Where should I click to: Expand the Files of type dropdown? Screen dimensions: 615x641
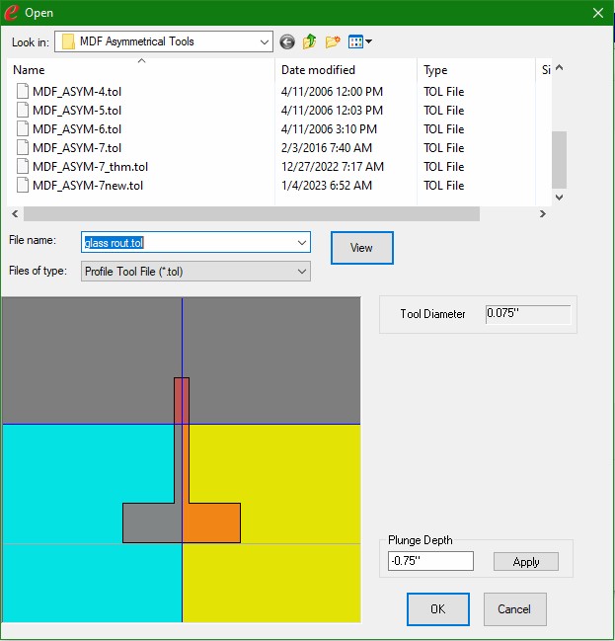pyautogui.click(x=301, y=271)
